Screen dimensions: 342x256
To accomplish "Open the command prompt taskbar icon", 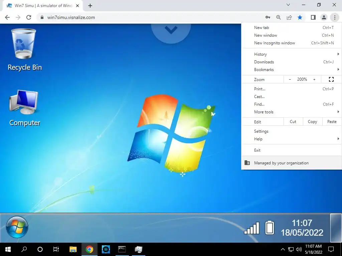I will [122, 249].
